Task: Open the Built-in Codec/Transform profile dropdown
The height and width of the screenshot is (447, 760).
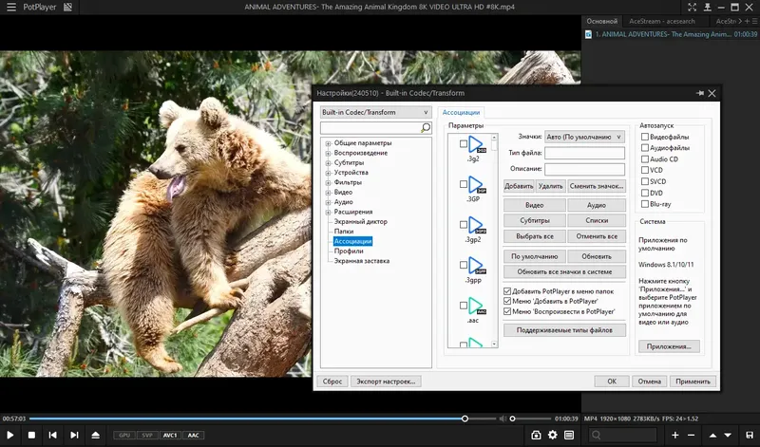Action: [375, 112]
